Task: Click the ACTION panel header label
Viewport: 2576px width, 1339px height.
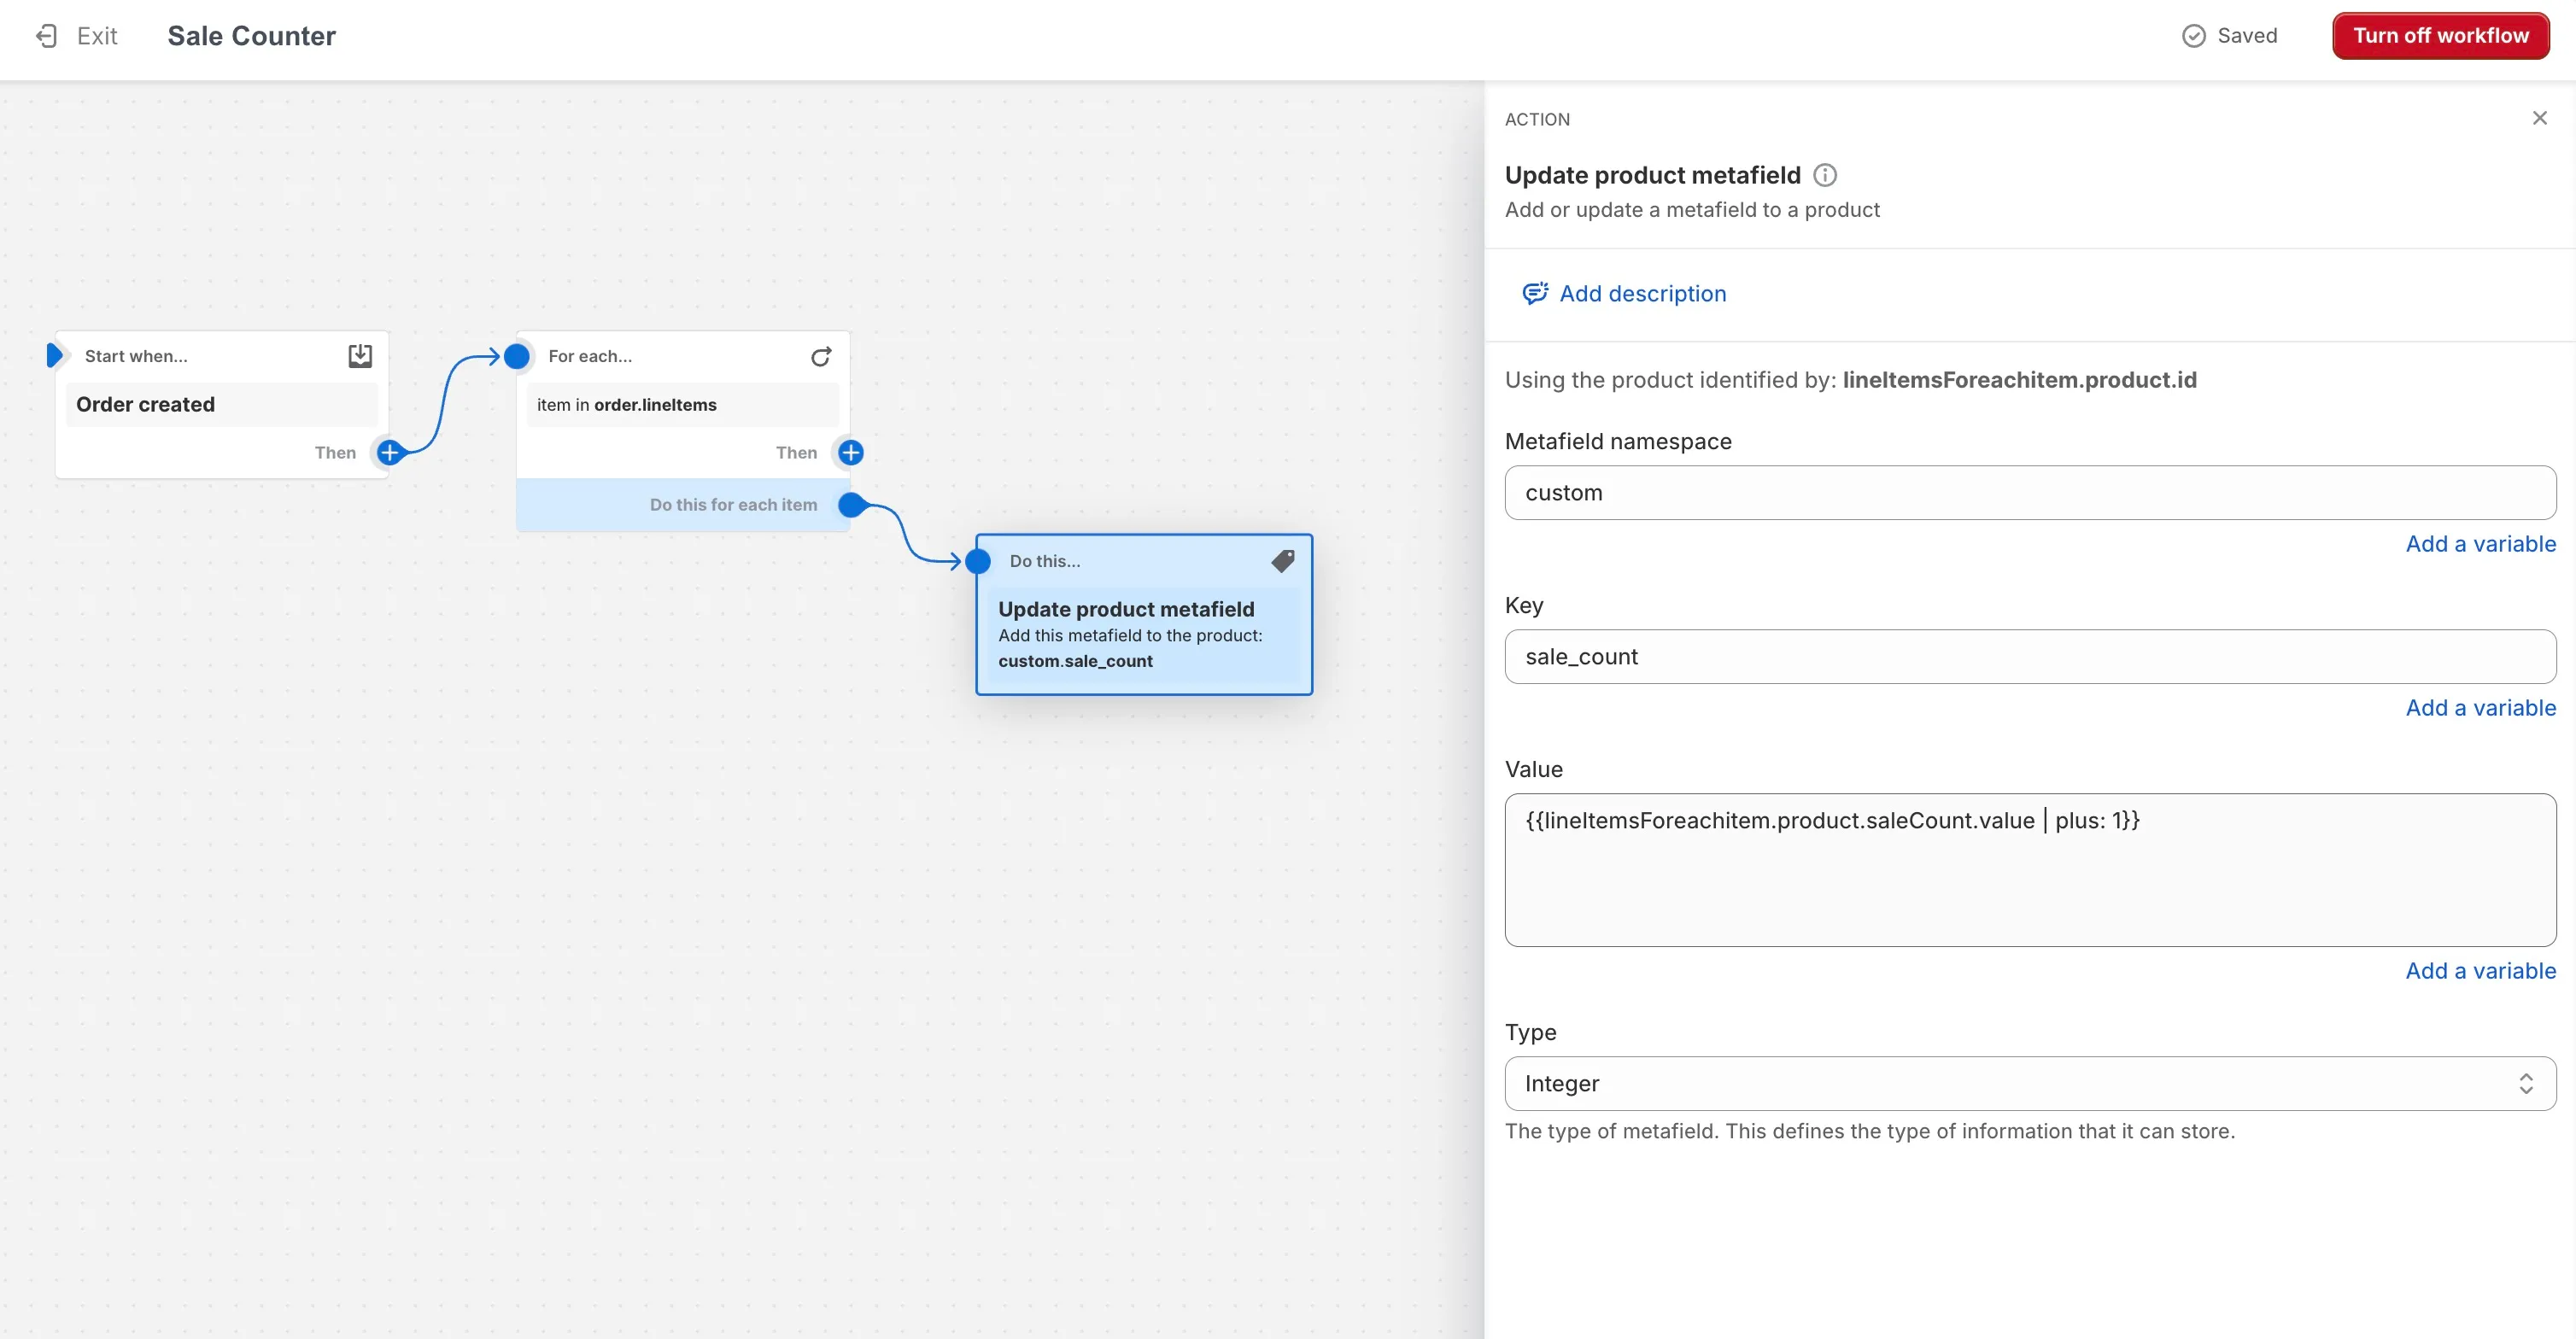Action: [x=1537, y=119]
